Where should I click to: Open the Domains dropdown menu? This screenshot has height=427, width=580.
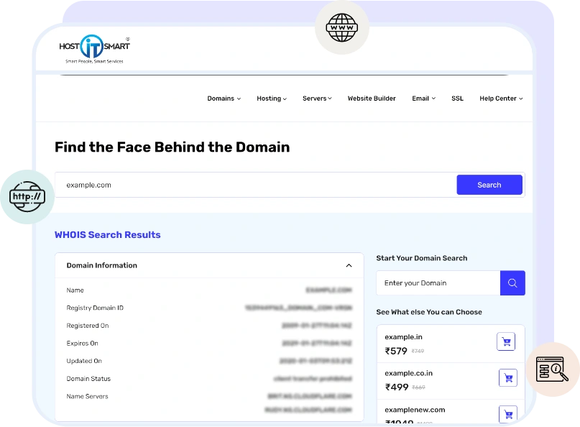pos(224,98)
